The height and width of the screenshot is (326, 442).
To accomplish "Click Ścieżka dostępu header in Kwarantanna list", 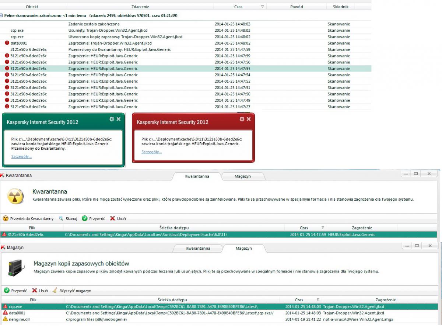I will pos(174,228).
